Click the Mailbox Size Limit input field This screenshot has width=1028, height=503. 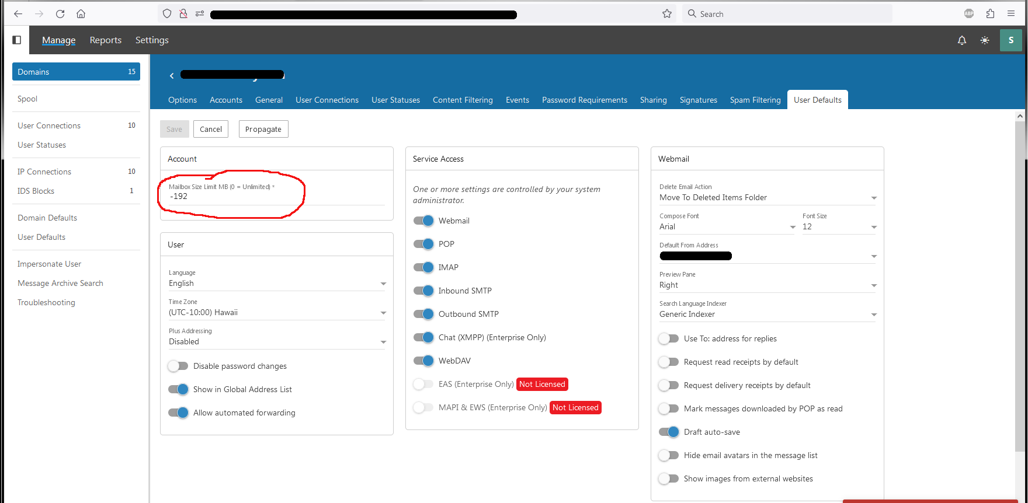(x=277, y=197)
